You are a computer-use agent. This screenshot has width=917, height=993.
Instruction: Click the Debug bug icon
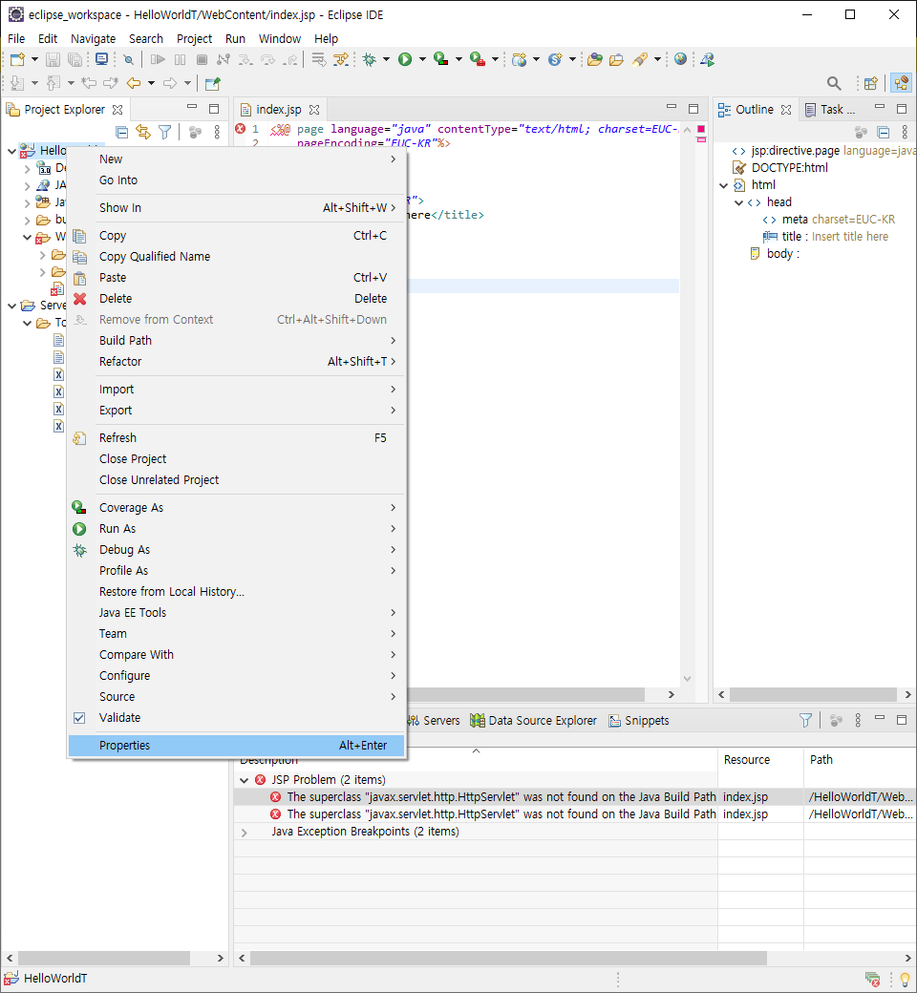370,59
